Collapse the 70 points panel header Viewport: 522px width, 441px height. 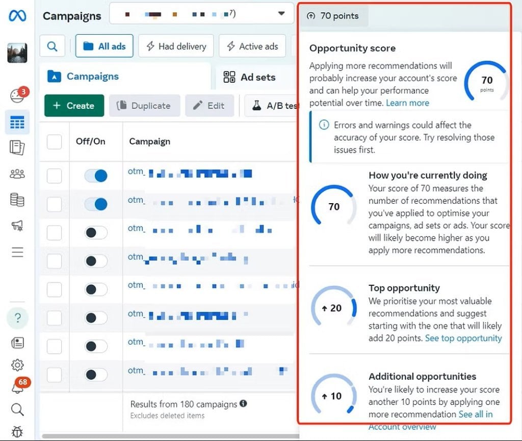334,16
